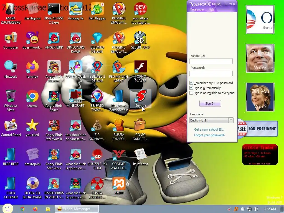Expand the Language dropdown in Yahoo Messenger

[x=231, y=120]
